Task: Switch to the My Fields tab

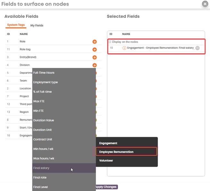Action: 37,25
